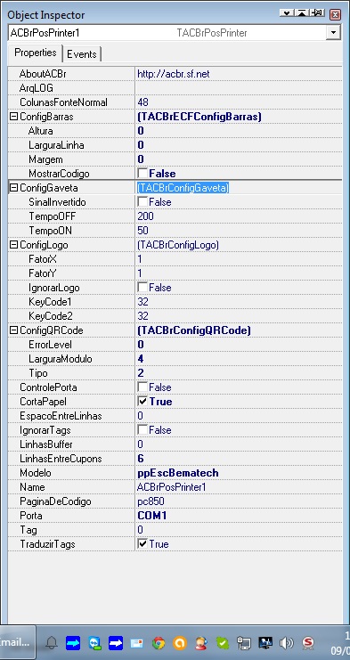Select the Tag property name
This screenshot has height=660, width=350.
pos(28,530)
